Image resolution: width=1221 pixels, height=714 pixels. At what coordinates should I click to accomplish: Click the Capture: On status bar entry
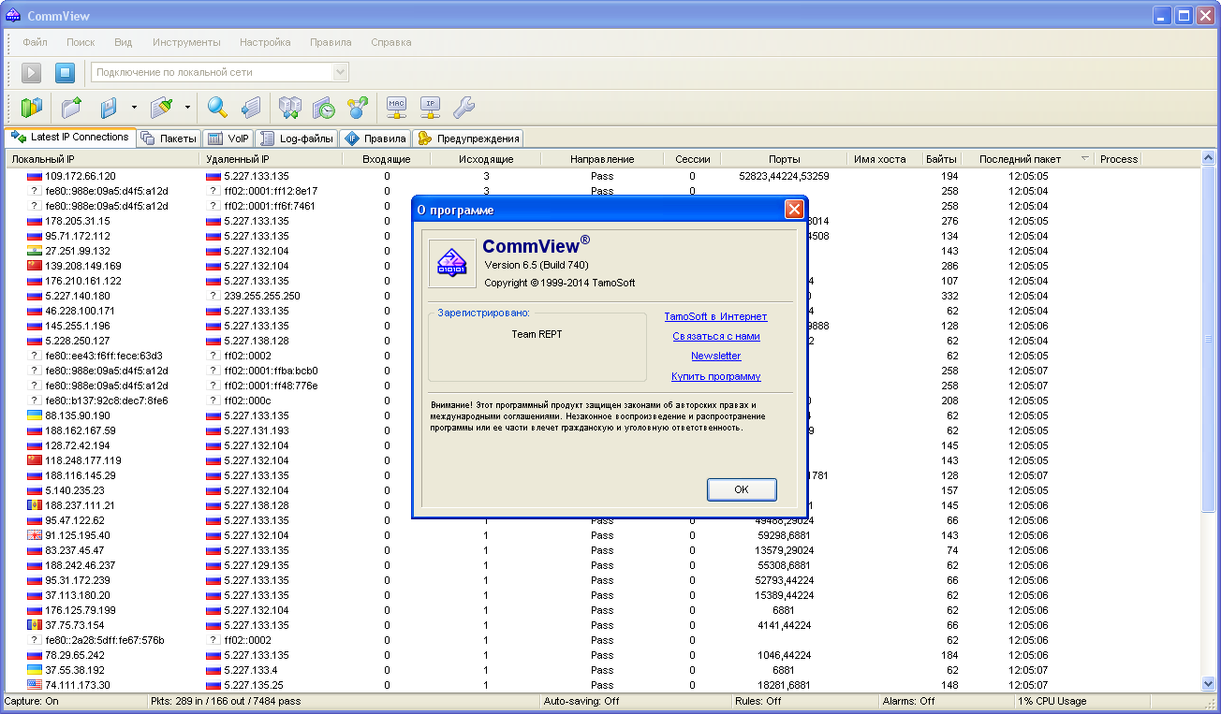click(x=75, y=701)
